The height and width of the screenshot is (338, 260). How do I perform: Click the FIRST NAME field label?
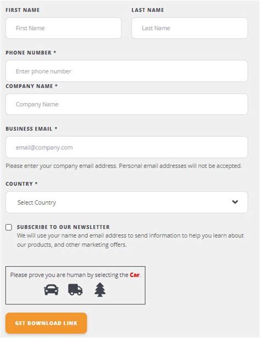(x=22, y=10)
